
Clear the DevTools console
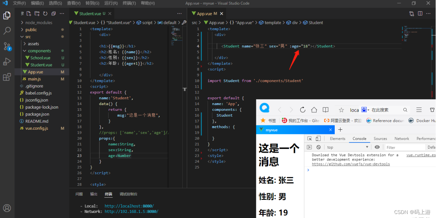click(318, 147)
